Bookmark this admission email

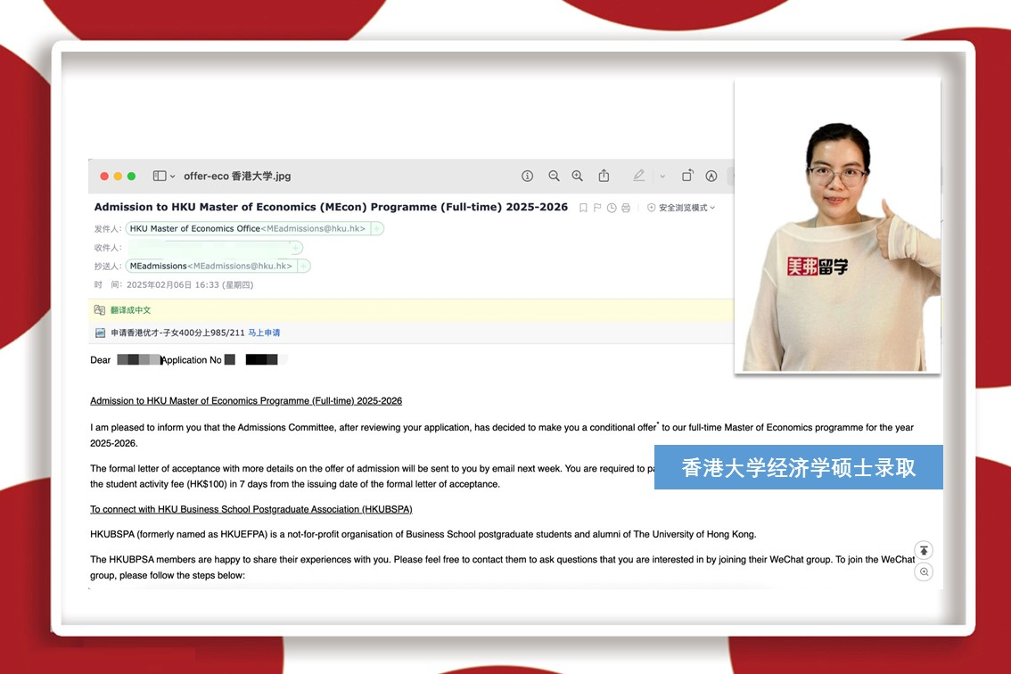583,208
